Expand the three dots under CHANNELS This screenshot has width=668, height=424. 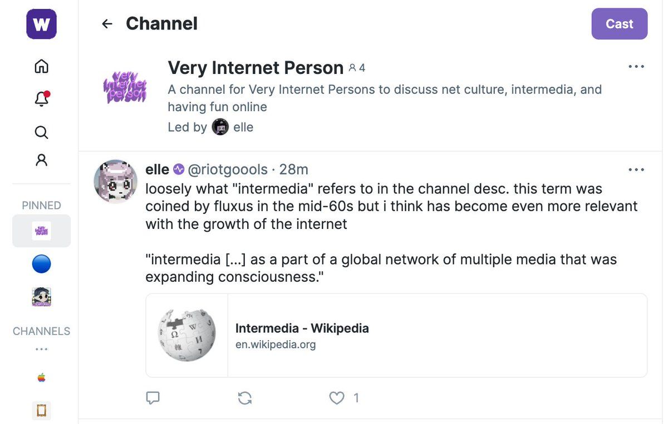(41, 350)
